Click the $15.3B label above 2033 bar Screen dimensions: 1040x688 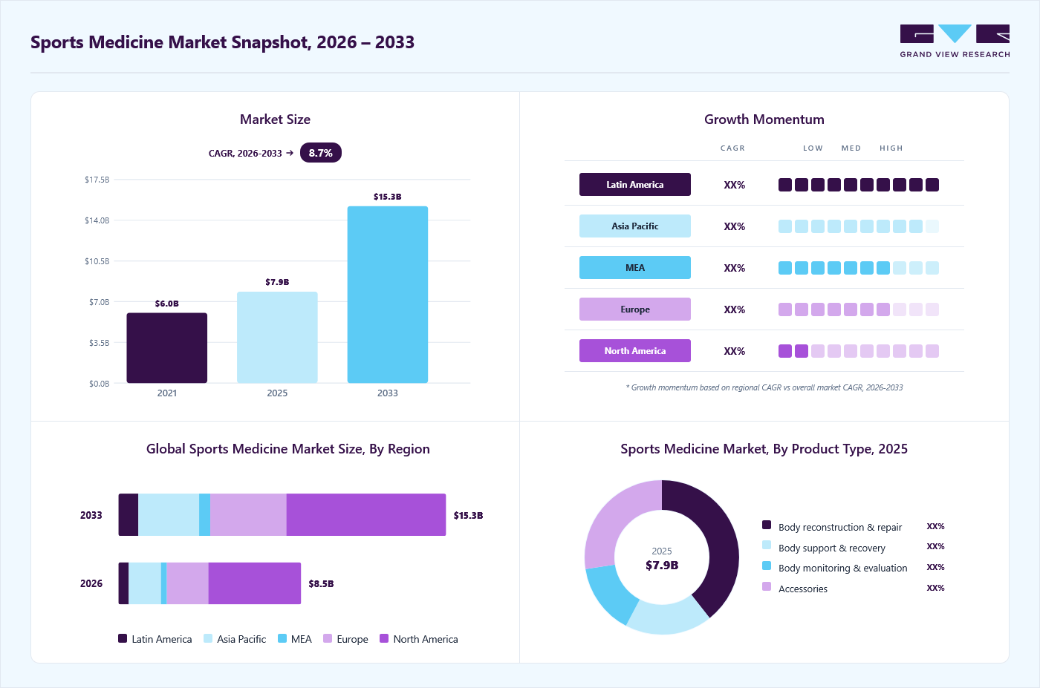(x=388, y=197)
